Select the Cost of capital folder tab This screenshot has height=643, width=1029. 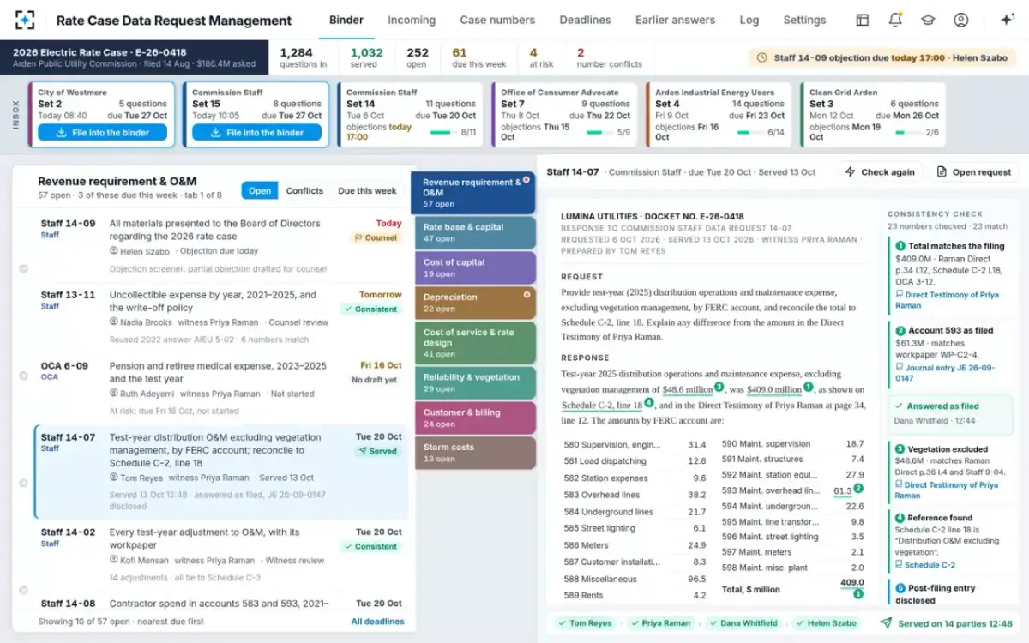tap(475, 267)
